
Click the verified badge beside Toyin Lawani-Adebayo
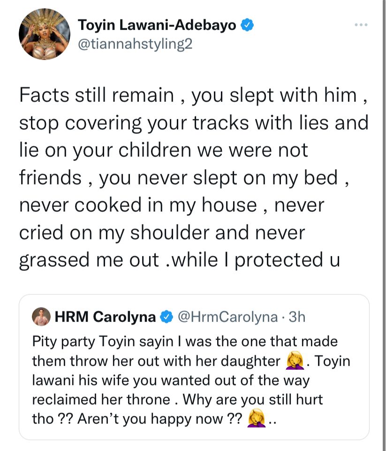[247, 25]
